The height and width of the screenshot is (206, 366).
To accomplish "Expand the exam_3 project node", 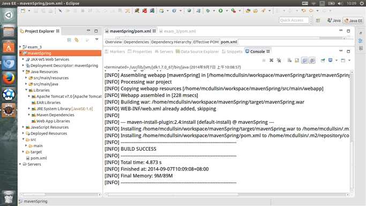I will [20, 47].
